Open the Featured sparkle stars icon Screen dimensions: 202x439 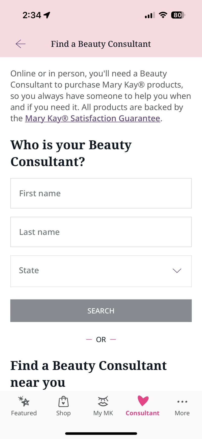coord(24,401)
